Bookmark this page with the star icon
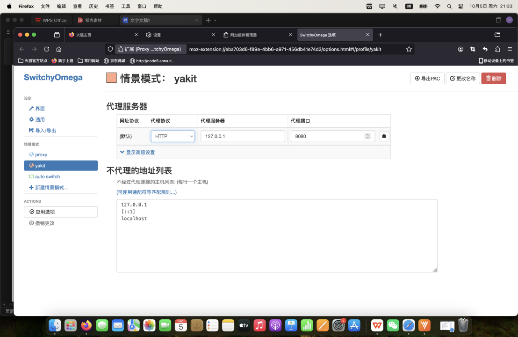Screen dimensions: 518x337 (409, 49)
